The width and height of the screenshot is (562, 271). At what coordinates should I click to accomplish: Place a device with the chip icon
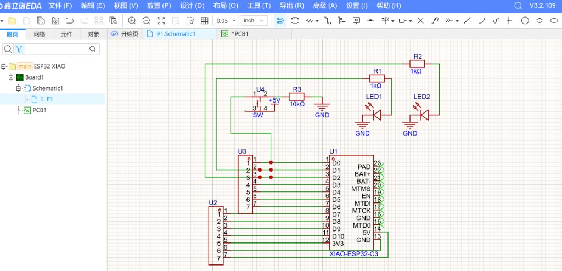295,21
